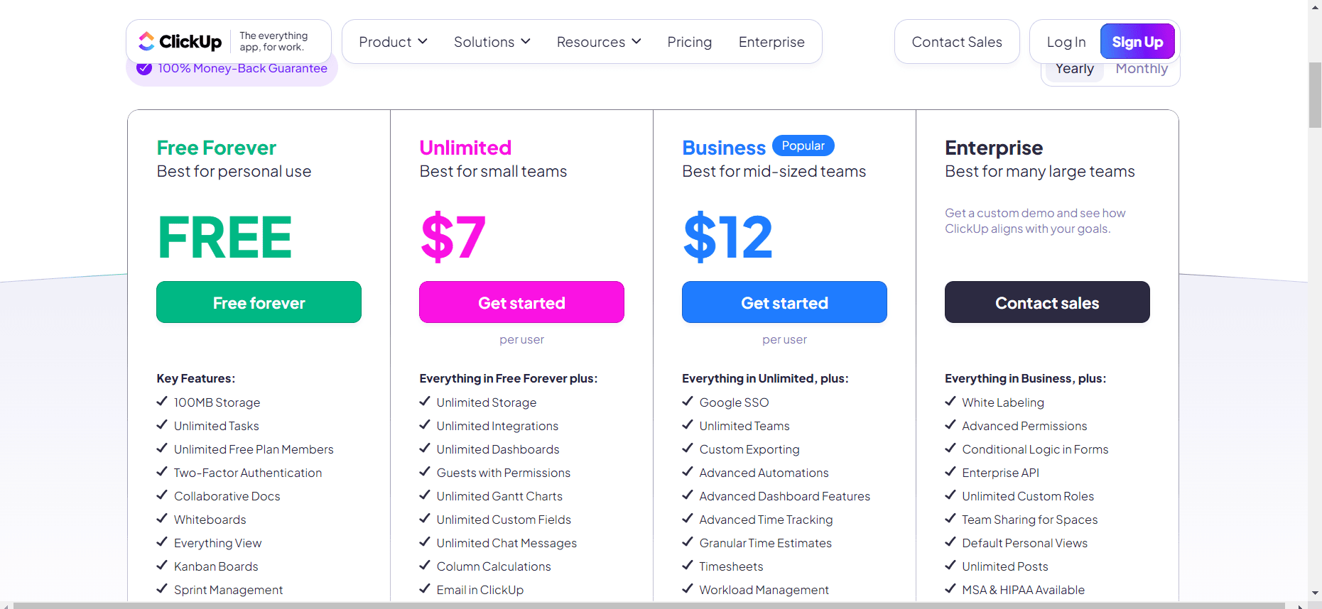The height and width of the screenshot is (609, 1322).
Task: Click the Money-Back Guarantee checkmark badge icon
Action: click(144, 69)
